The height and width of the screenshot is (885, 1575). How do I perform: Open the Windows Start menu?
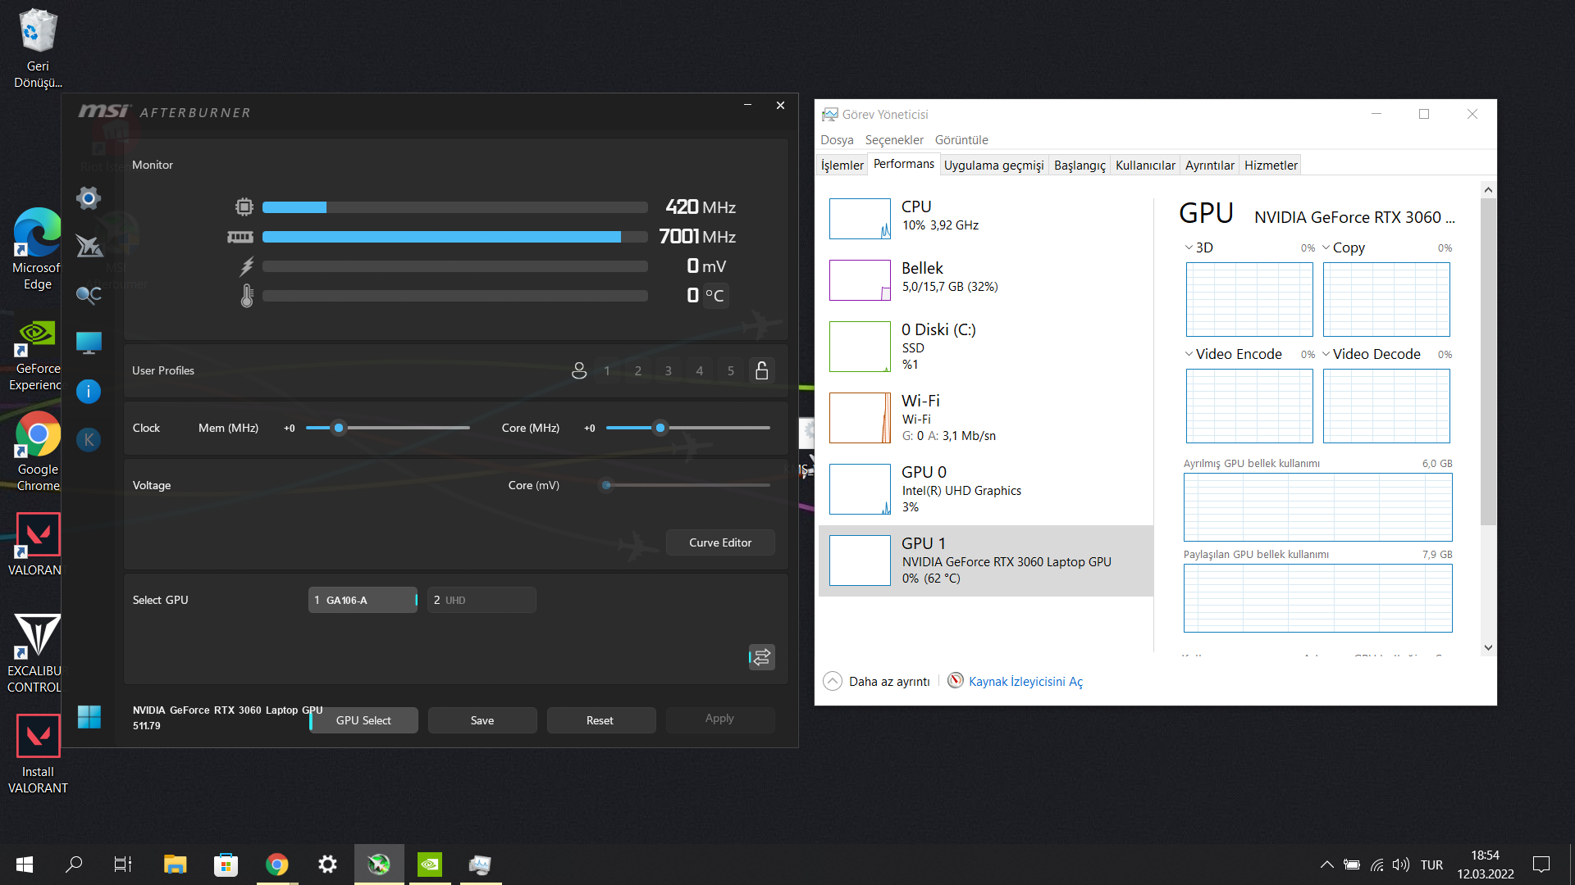coord(25,865)
